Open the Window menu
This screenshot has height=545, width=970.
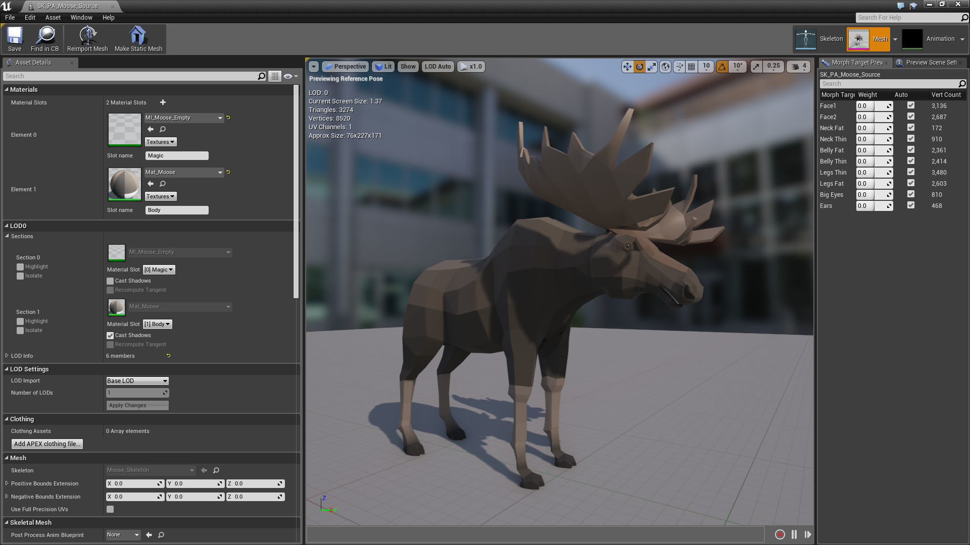tap(81, 17)
